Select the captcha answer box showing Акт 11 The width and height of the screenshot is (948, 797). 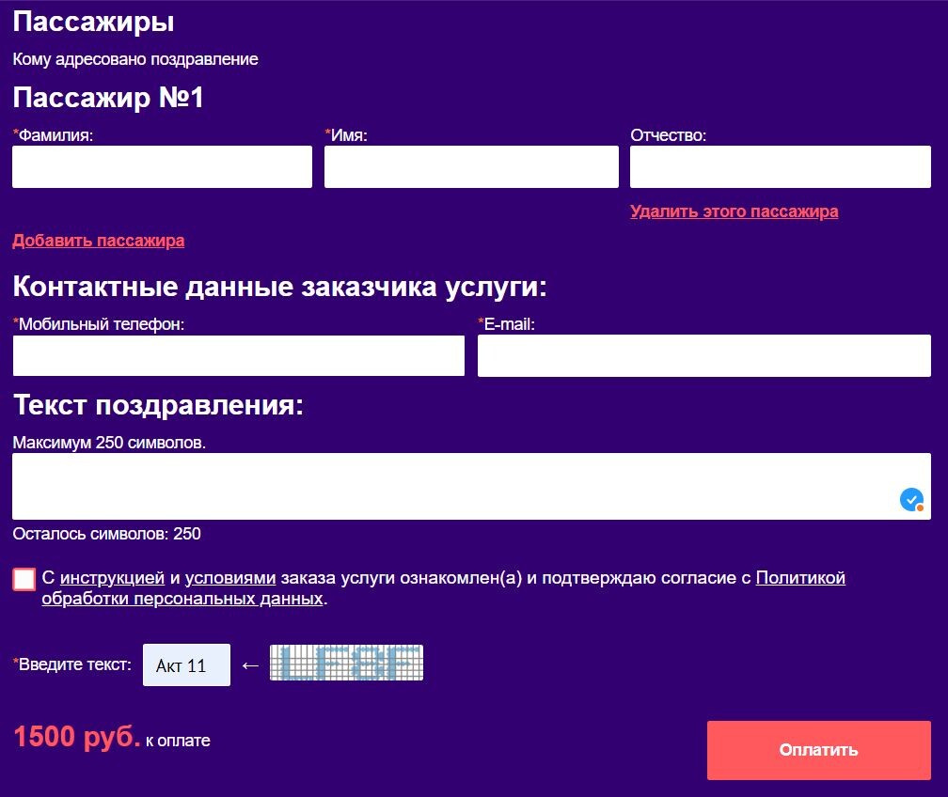(185, 664)
